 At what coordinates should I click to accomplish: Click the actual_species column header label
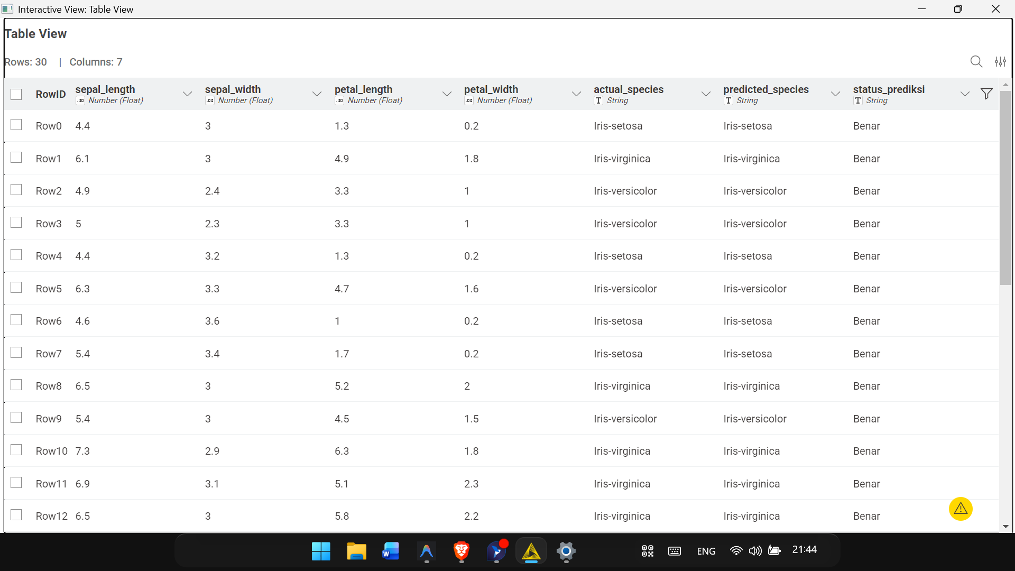tap(629, 89)
